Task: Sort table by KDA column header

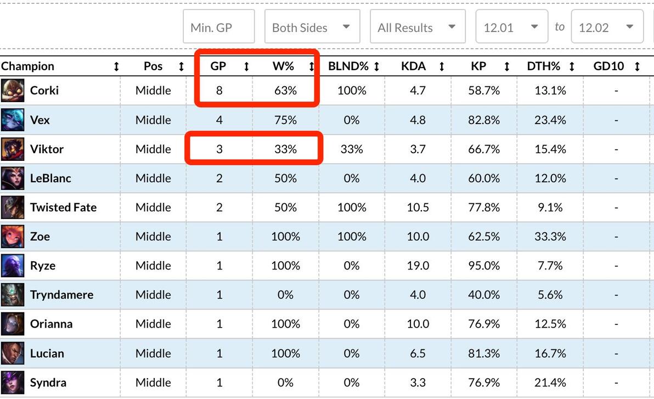Action: coord(414,66)
